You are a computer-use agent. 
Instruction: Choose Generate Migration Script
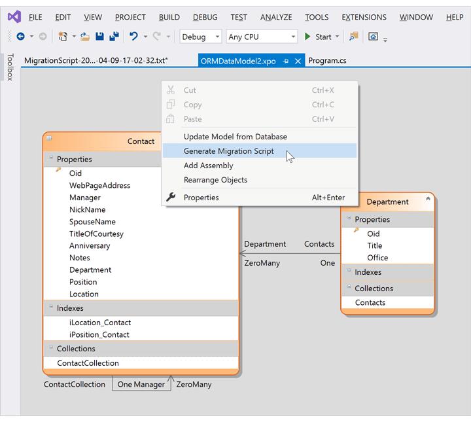coord(260,150)
